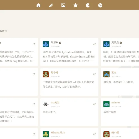This screenshot has height=139, width=139.
Task: Click the date 2025-11-07 on wu先生's card
Action: [55, 106]
